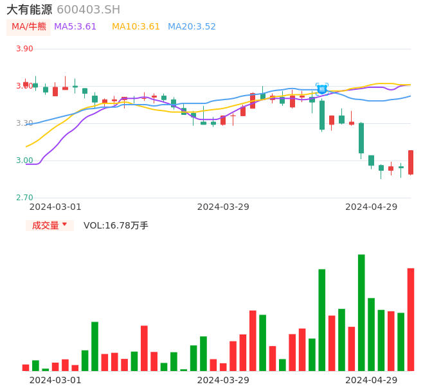Viewport: 441px width, 389px height.
Task: Click 2024-03-29 date under the volume chart
Action: point(223,380)
